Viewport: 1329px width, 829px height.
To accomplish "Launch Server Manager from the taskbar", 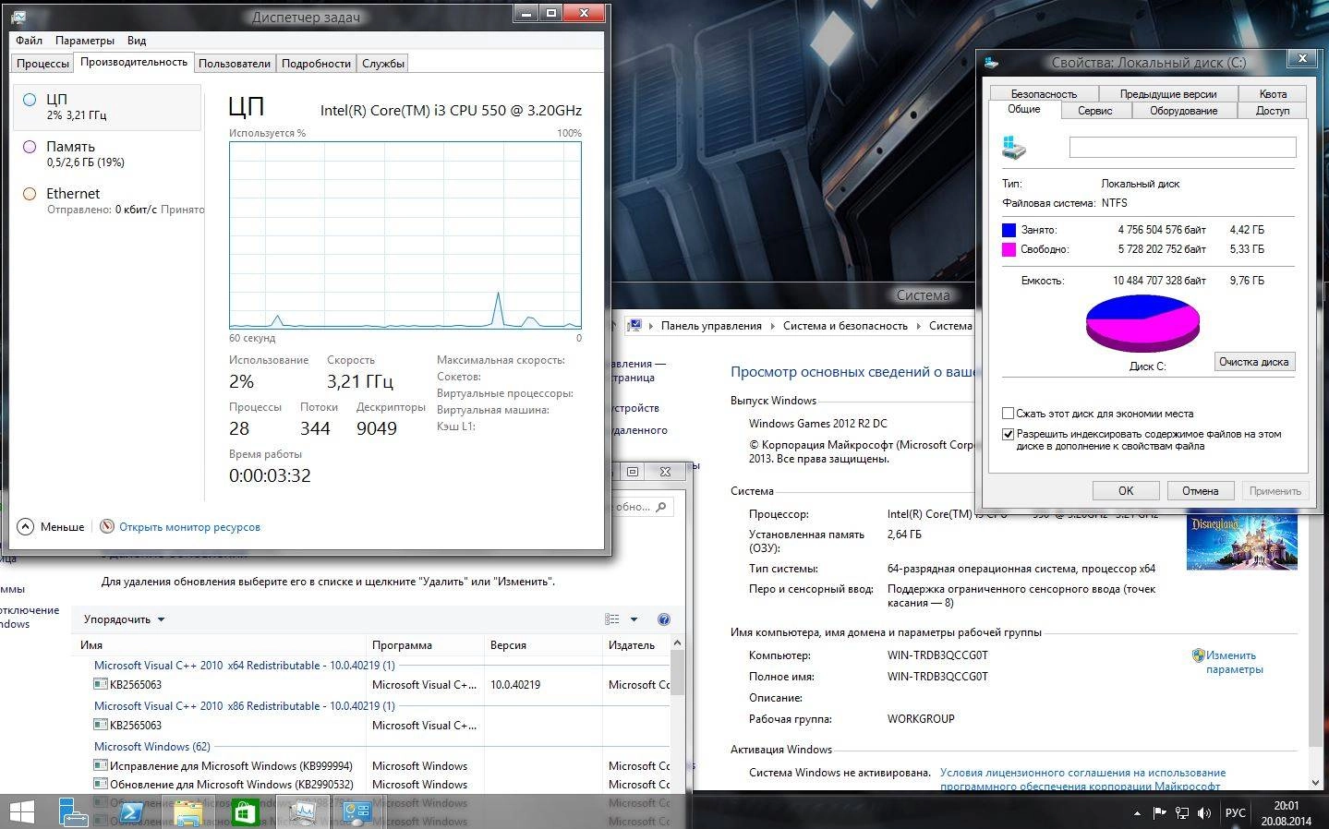I will [x=74, y=812].
